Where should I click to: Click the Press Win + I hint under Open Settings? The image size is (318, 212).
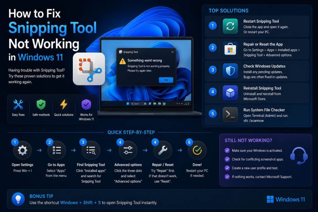pos(22,171)
